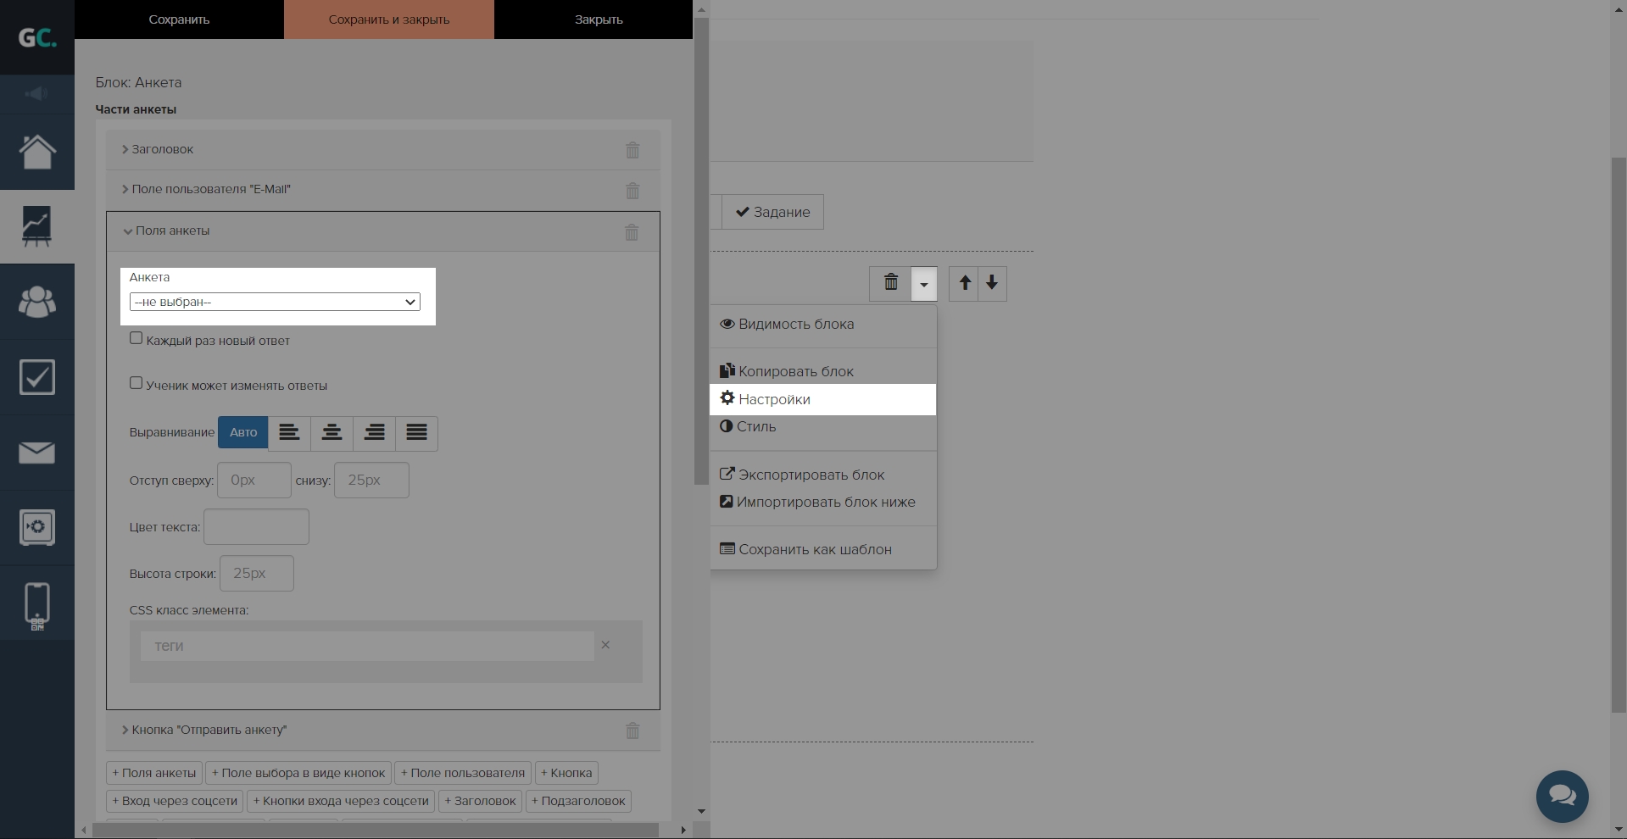Add a '+ Поле пользователя' part
The height and width of the screenshot is (839, 1627).
pyautogui.click(x=463, y=773)
